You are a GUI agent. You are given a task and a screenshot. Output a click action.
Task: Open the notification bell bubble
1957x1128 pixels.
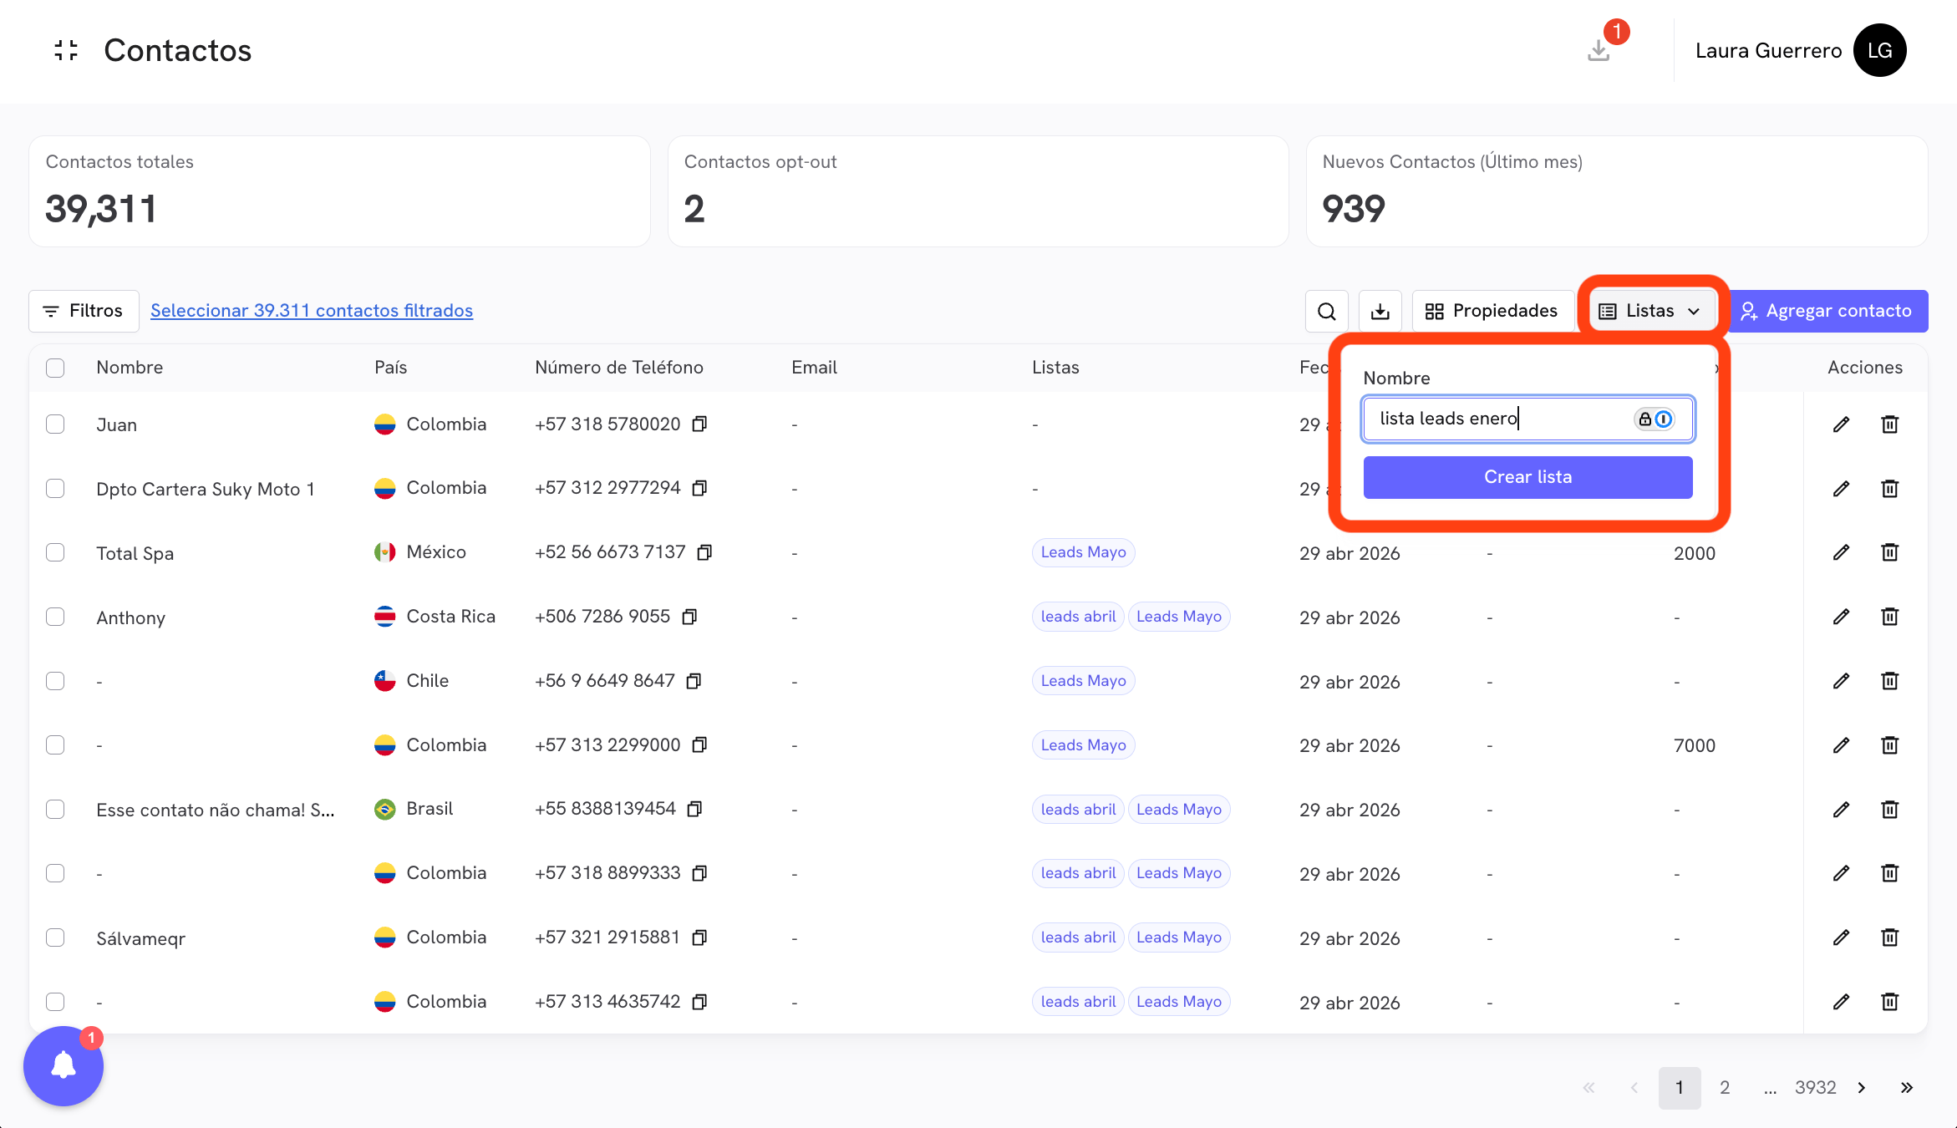pyautogui.click(x=64, y=1065)
